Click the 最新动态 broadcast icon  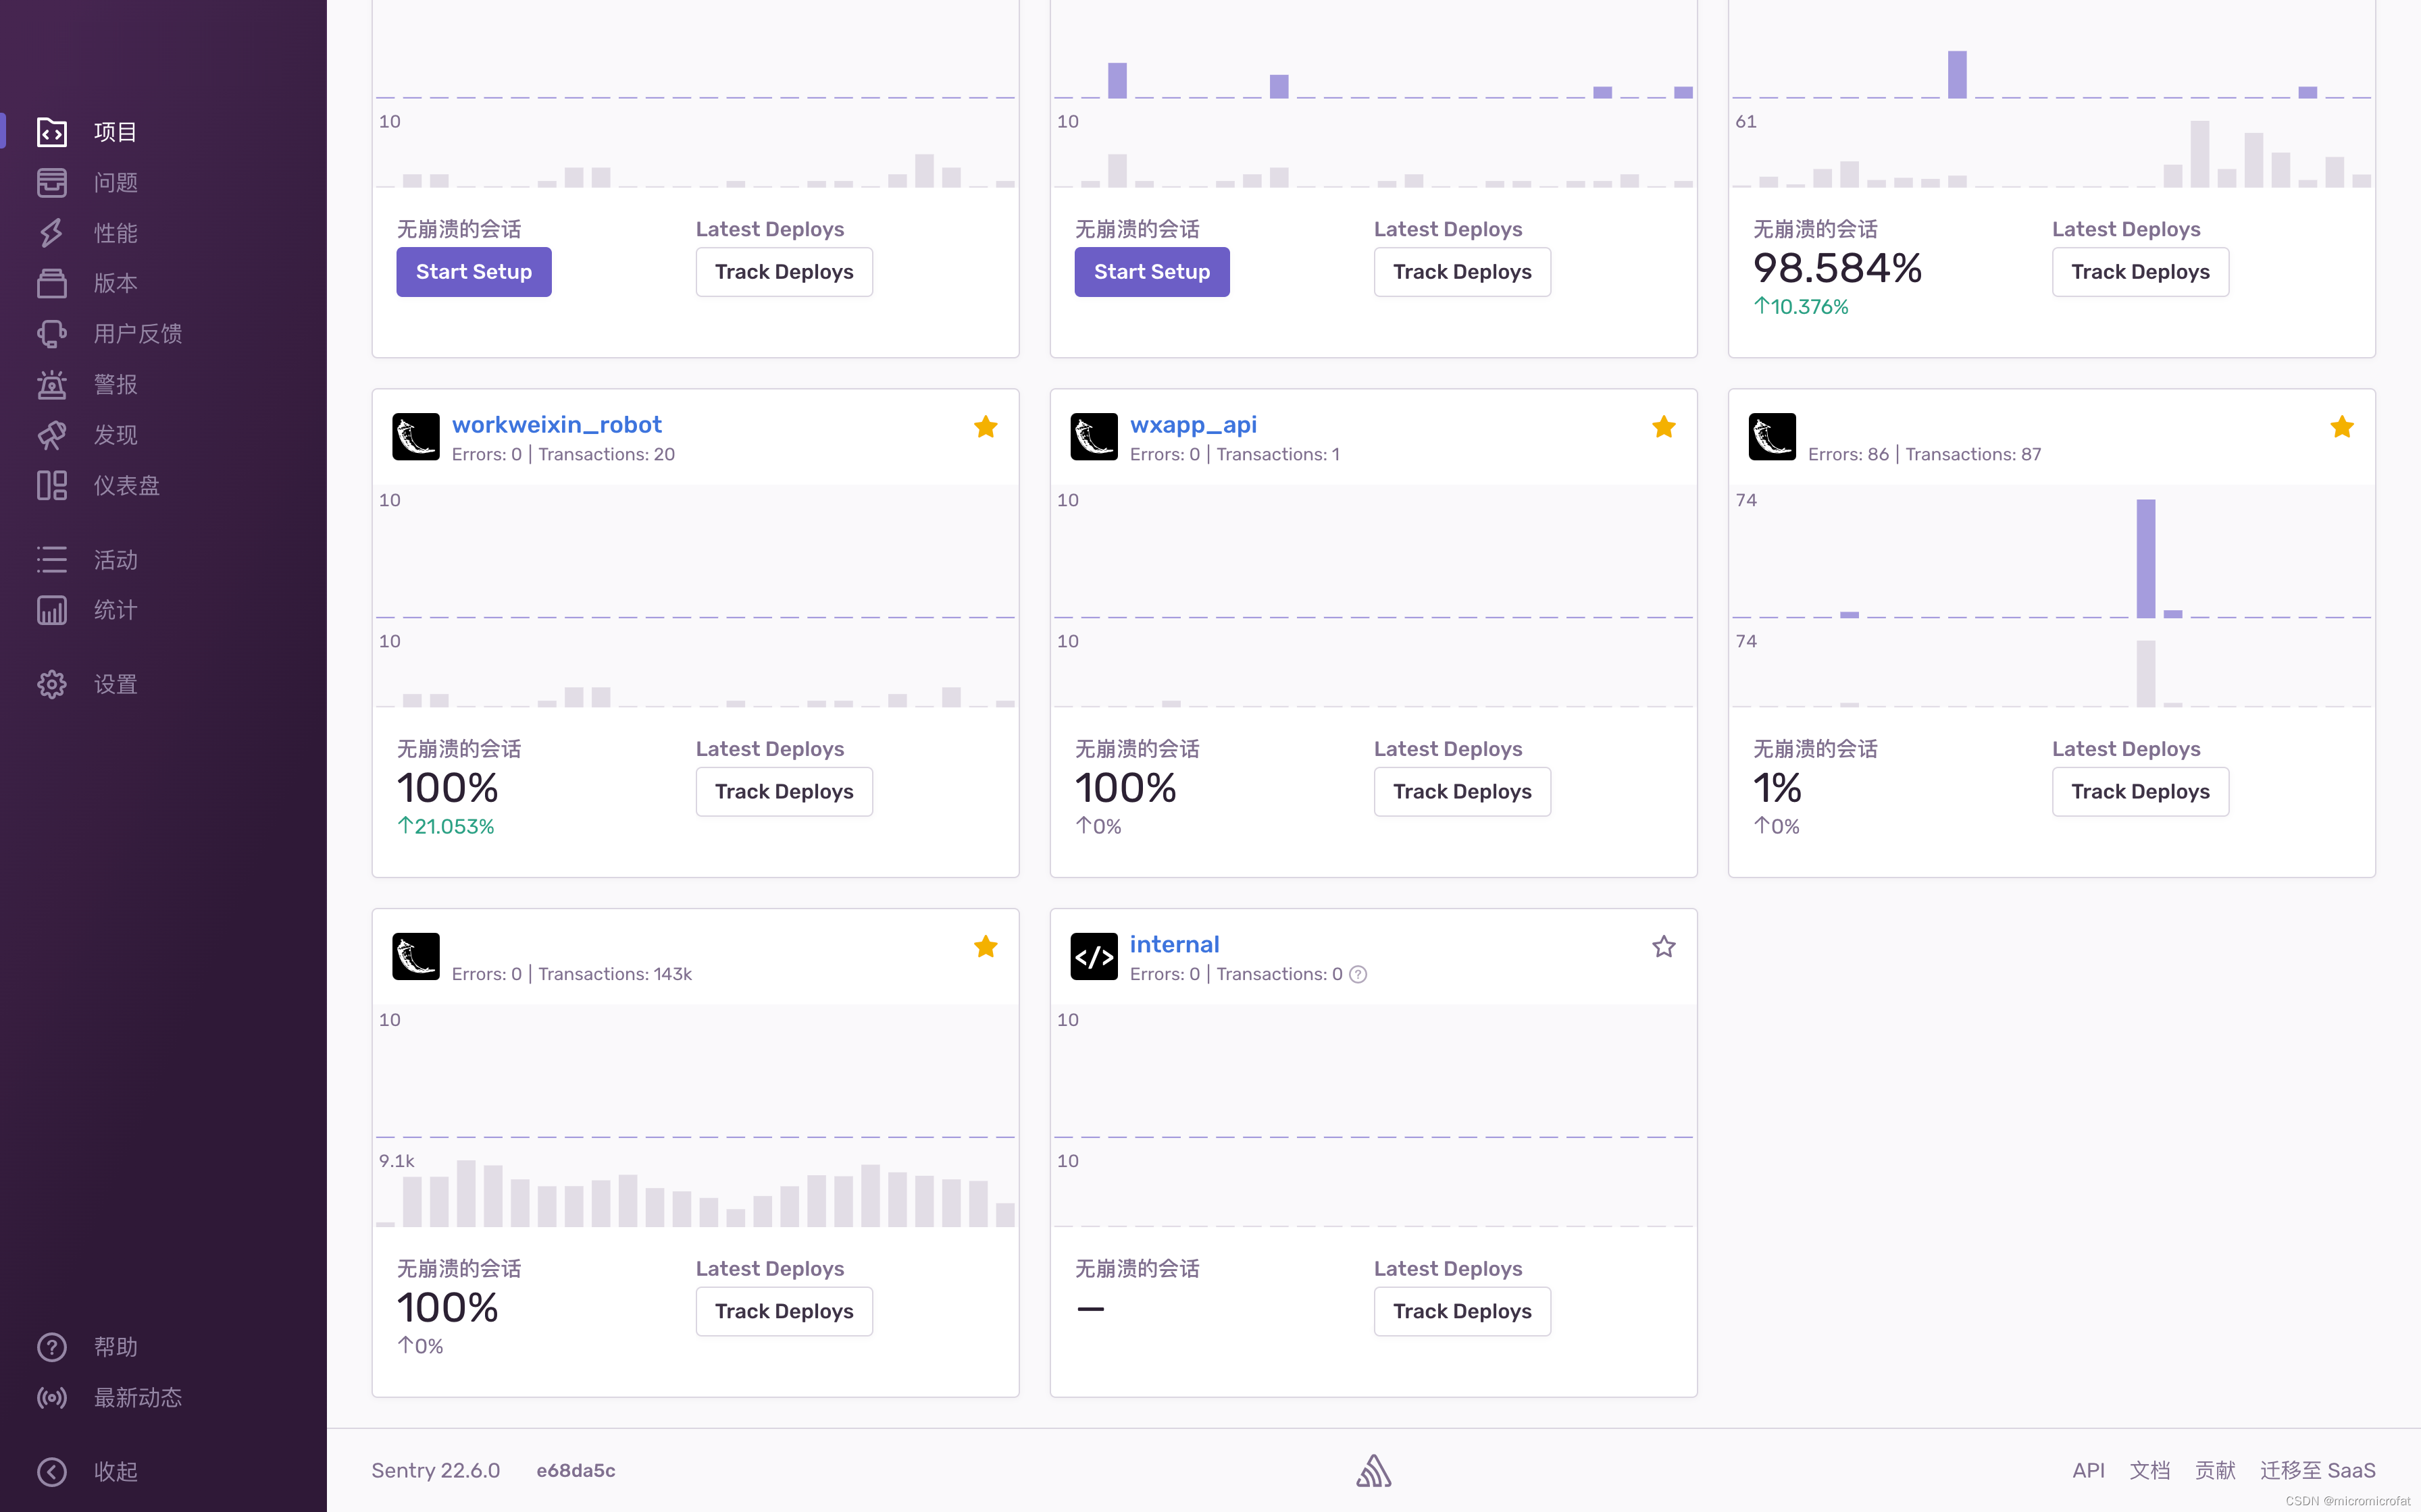(52, 1397)
